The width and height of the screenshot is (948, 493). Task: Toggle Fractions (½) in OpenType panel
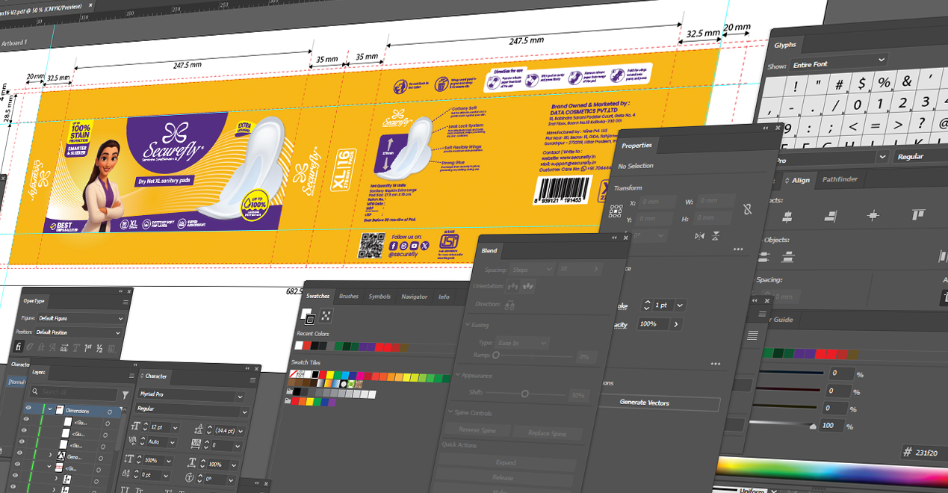[x=99, y=349]
